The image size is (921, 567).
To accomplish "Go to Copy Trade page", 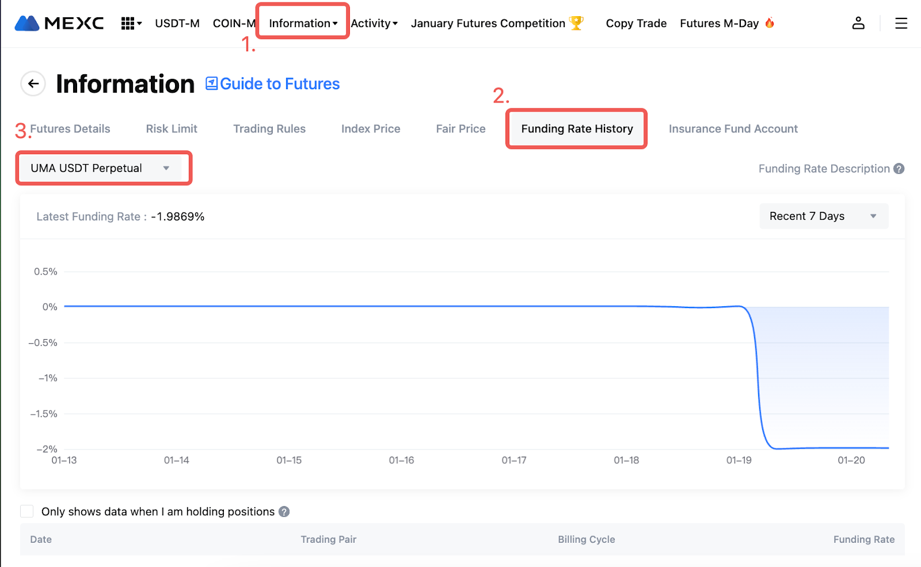I will pyautogui.click(x=636, y=23).
